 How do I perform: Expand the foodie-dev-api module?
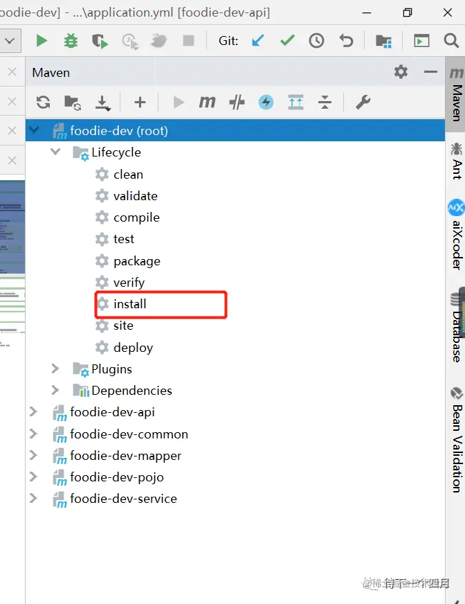point(33,411)
